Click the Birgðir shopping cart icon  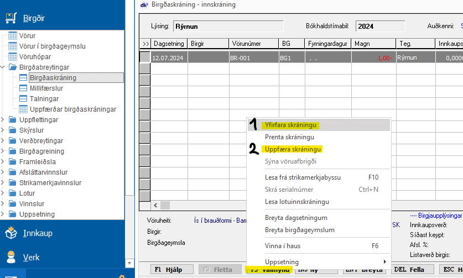(11, 18)
